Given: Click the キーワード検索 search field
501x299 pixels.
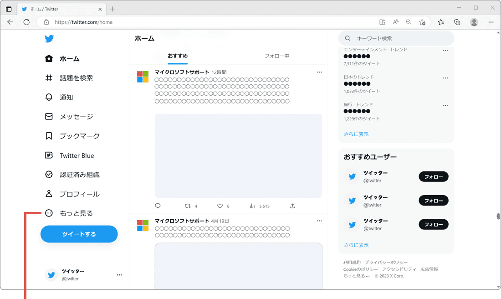Looking at the screenshot, I should tap(395, 38).
